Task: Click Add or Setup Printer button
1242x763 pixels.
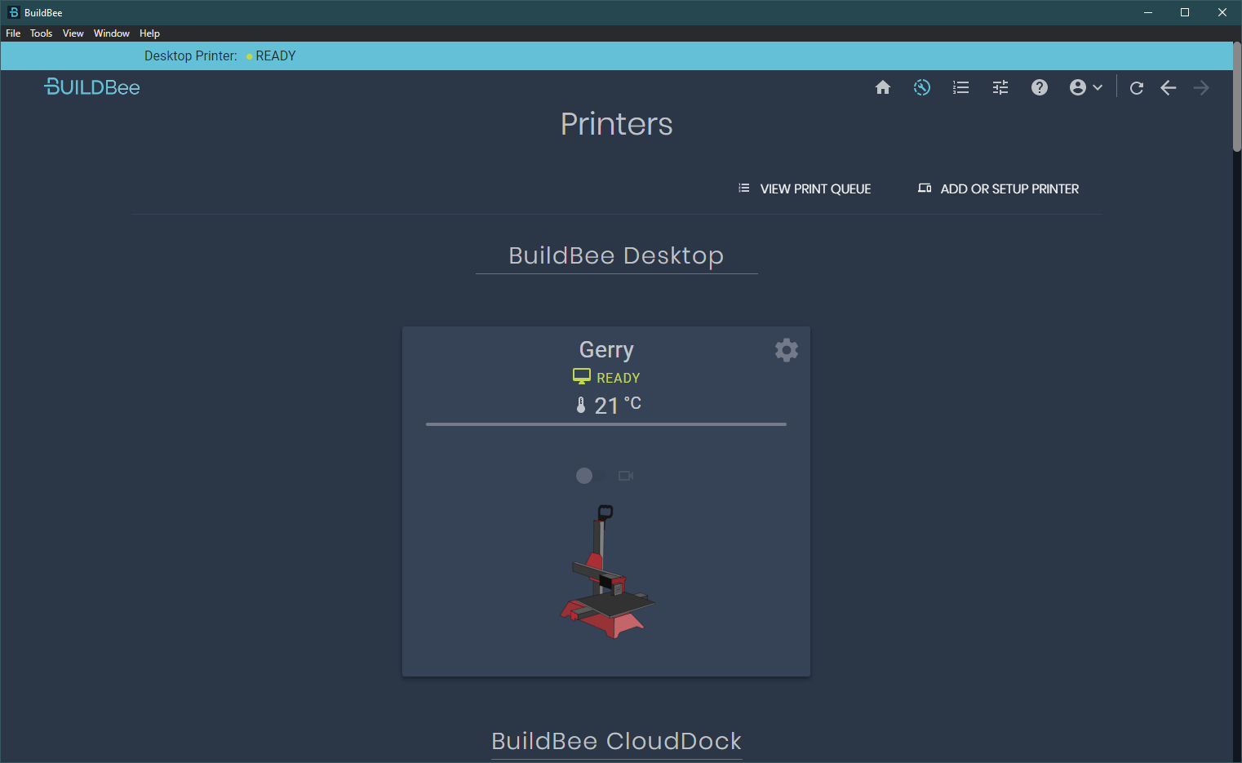Action: point(998,189)
